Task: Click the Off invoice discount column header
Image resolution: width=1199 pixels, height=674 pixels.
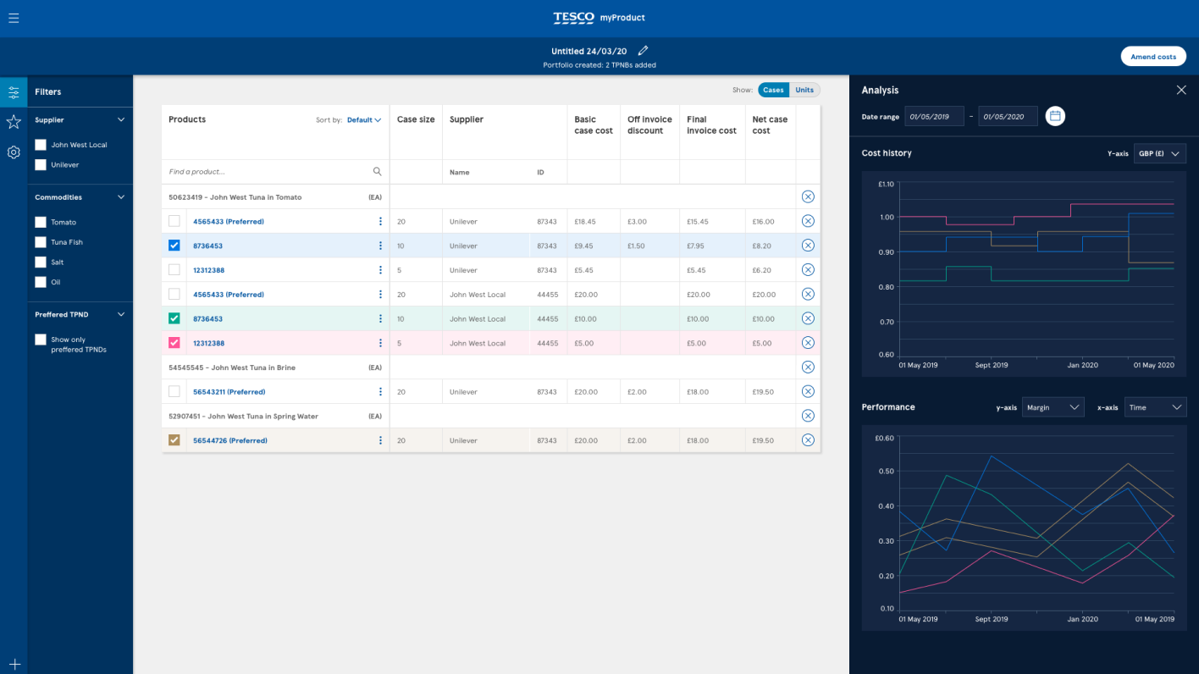Action: click(x=649, y=125)
